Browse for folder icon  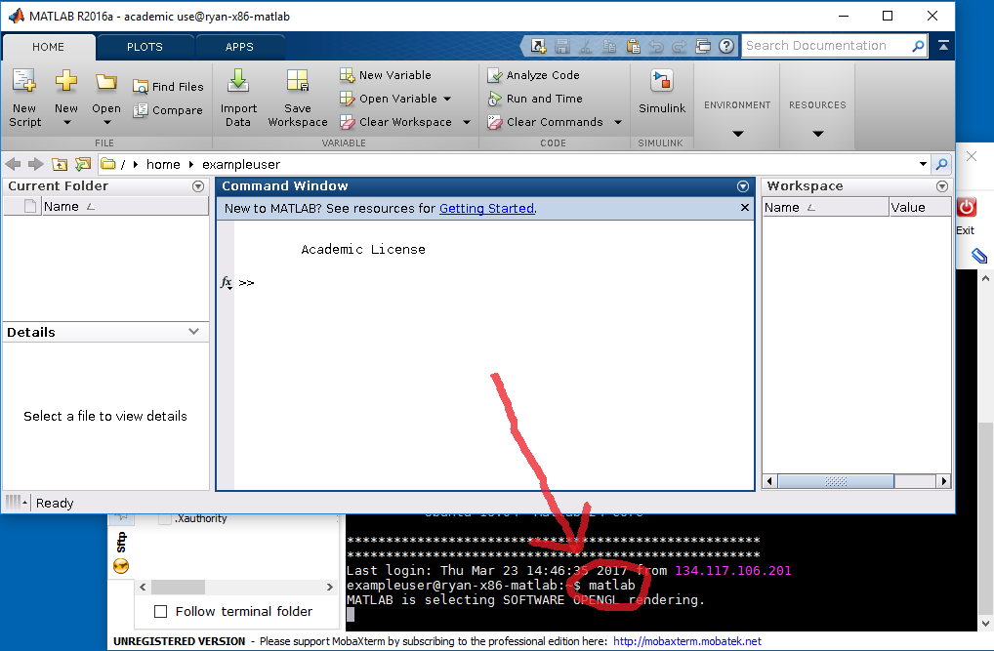83,164
